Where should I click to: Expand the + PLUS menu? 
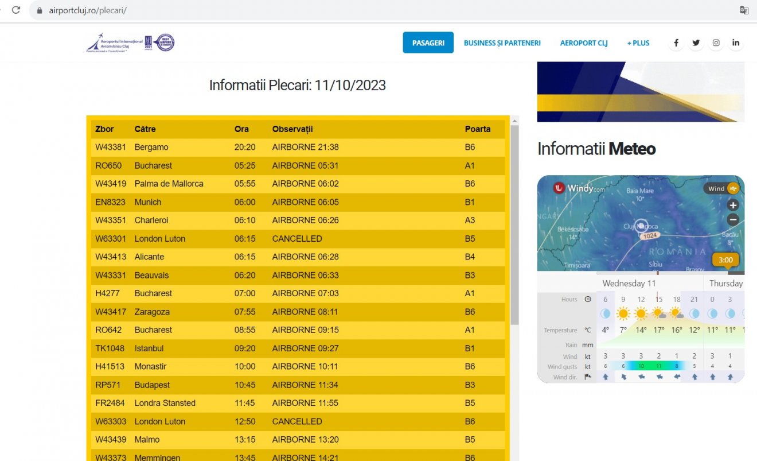coord(638,43)
